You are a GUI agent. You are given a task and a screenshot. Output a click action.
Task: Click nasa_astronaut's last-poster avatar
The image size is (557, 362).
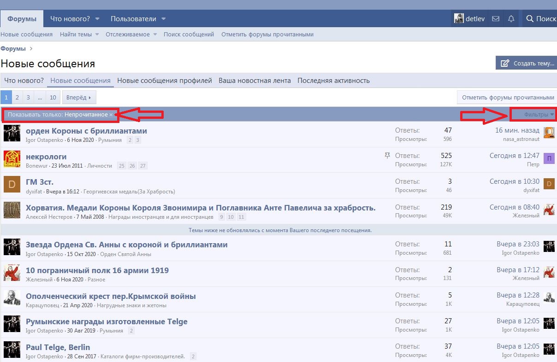(549, 133)
